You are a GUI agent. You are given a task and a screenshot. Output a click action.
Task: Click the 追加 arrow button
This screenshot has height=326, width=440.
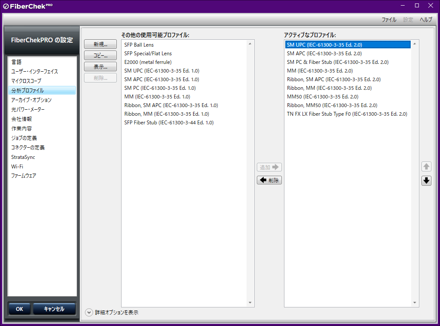pyautogui.click(x=269, y=167)
